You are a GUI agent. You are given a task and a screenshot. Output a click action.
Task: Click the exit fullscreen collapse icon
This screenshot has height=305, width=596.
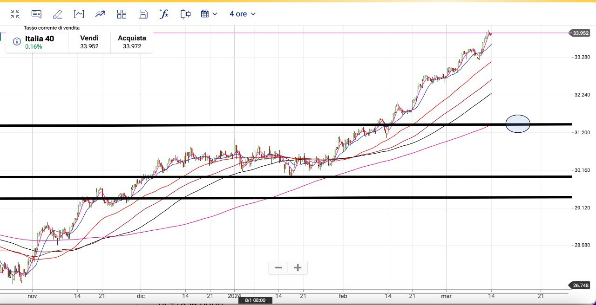pyautogui.click(x=15, y=14)
